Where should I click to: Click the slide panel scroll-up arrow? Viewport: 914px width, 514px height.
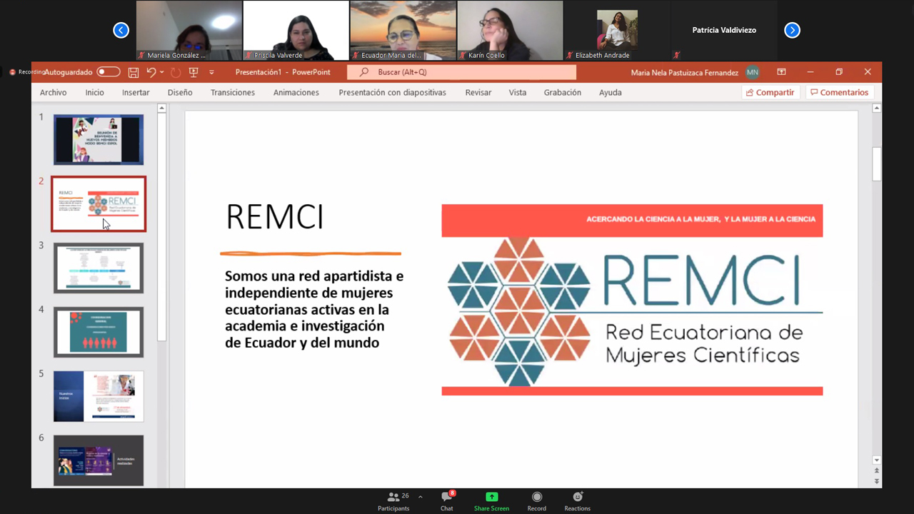pos(161,109)
